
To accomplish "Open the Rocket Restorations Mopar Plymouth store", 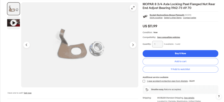I will pyautogui.click(x=167, y=15).
